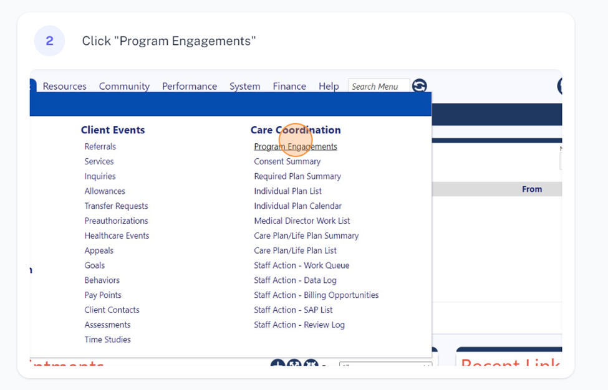Open the Community menu
The width and height of the screenshot is (608, 390).
(x=124, y=86)
